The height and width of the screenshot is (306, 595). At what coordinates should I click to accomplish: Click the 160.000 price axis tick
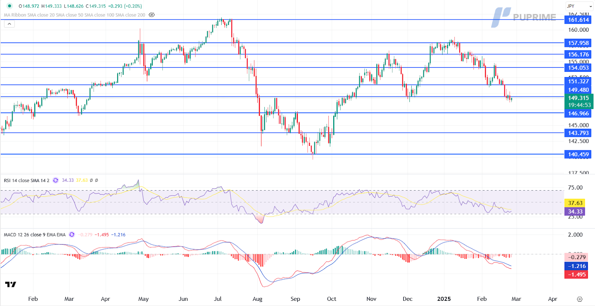coord(578,30)
